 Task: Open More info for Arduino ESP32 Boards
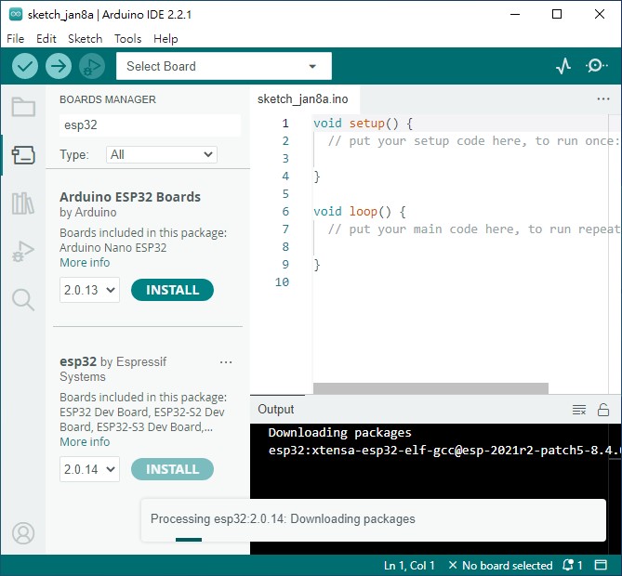coord(85,262)
